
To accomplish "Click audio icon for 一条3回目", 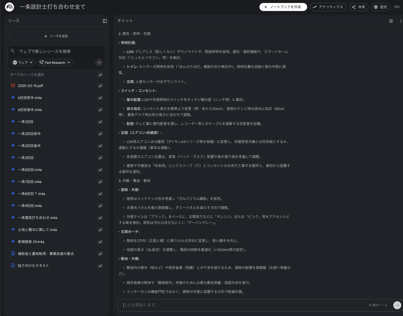I will pos(13,157).
